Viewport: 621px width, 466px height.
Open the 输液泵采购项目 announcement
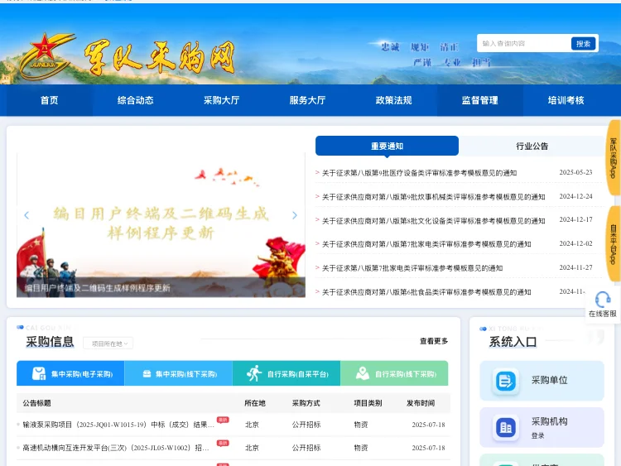[x=118, y=425]
